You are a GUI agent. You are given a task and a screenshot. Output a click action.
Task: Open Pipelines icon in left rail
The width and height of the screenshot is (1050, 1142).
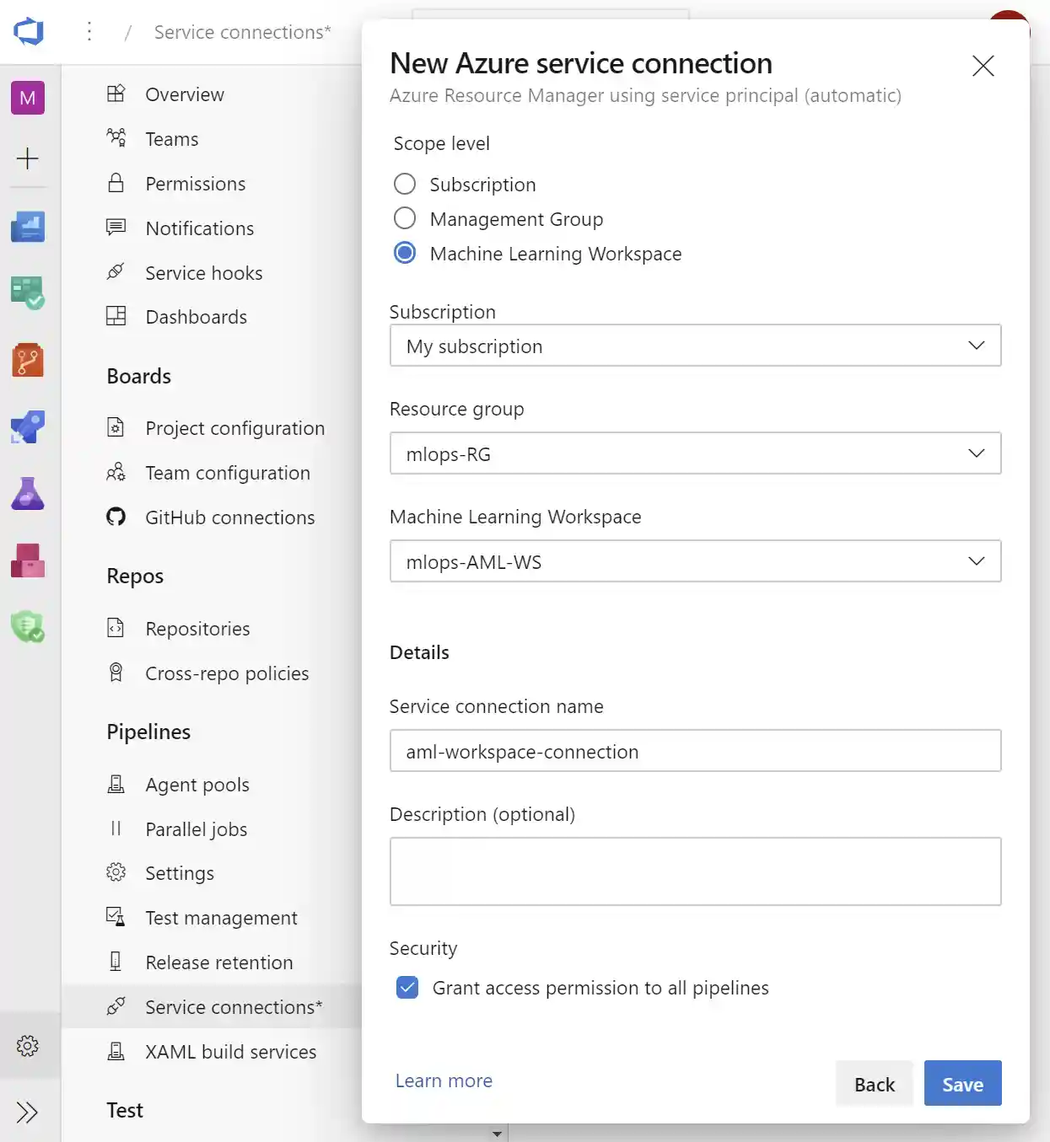pos(28,426)
